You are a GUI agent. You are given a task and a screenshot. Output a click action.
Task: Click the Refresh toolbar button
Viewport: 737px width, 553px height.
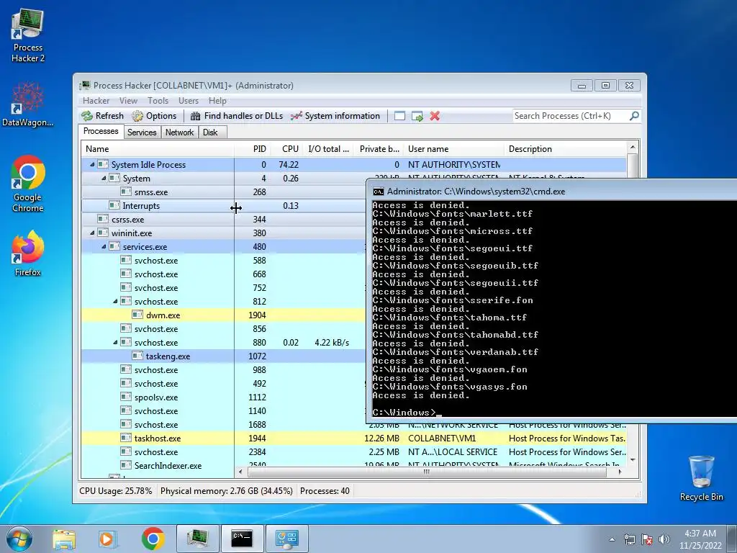[102, 116]
